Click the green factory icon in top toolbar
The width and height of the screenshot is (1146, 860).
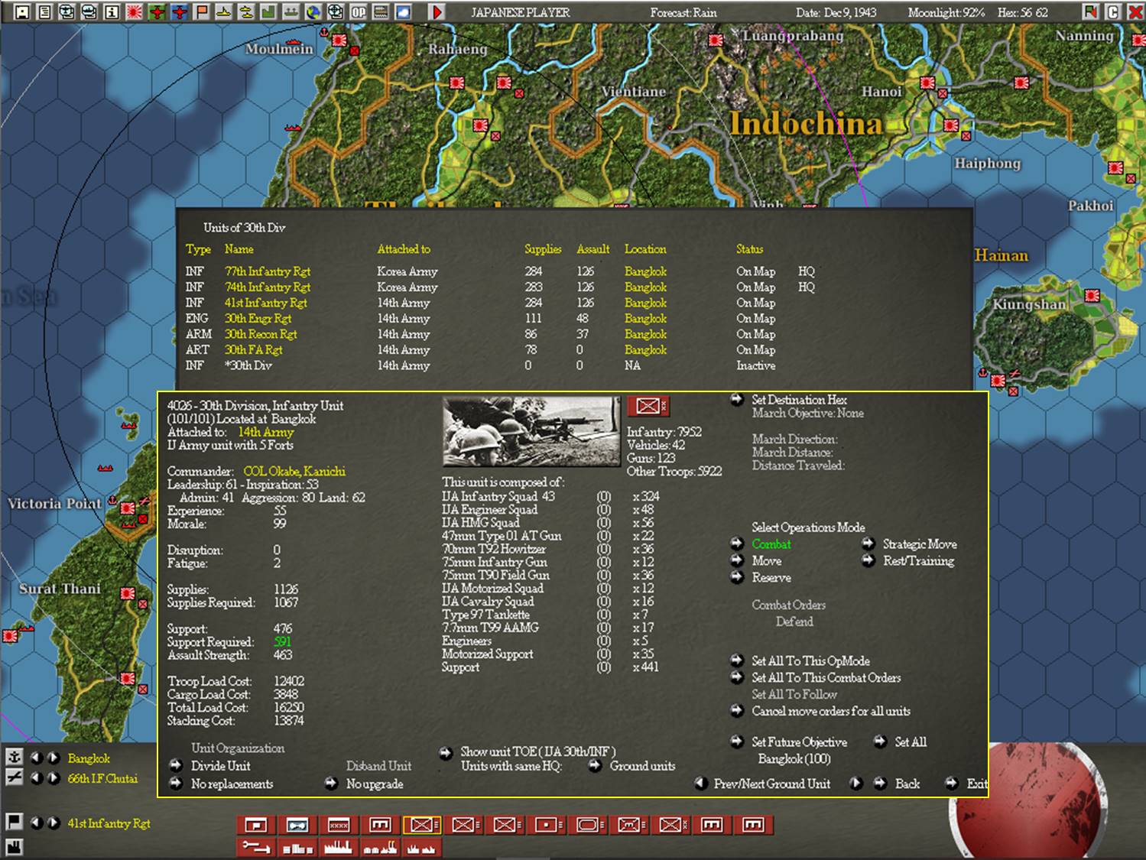(x=268, y=12)
